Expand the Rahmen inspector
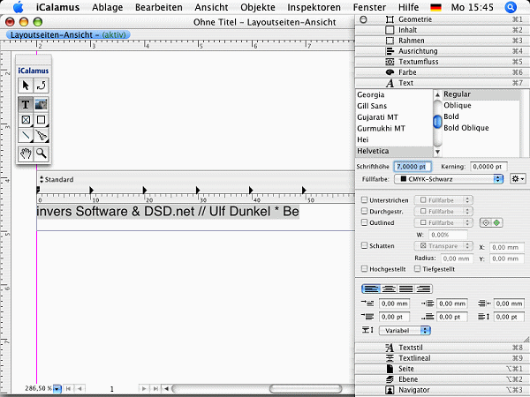The height and width of the screenshot is (397, 530). [443, 41]
